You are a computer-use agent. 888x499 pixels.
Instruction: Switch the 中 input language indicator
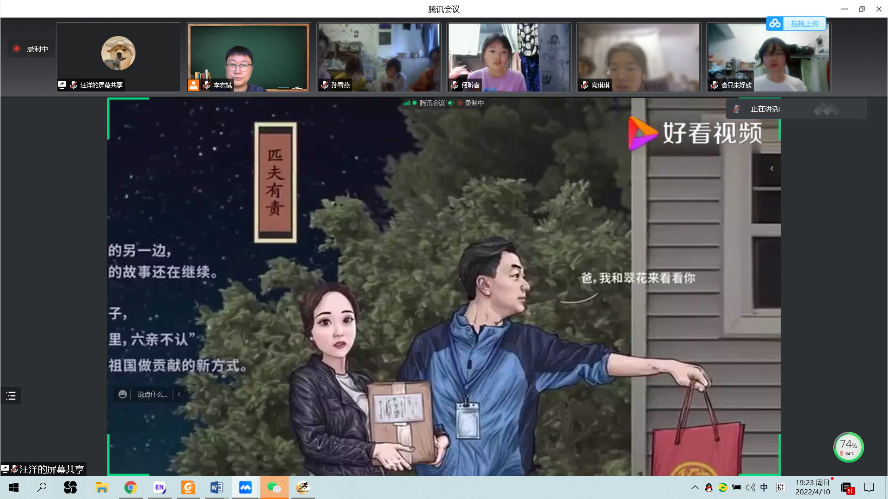[x=764, y=487]
